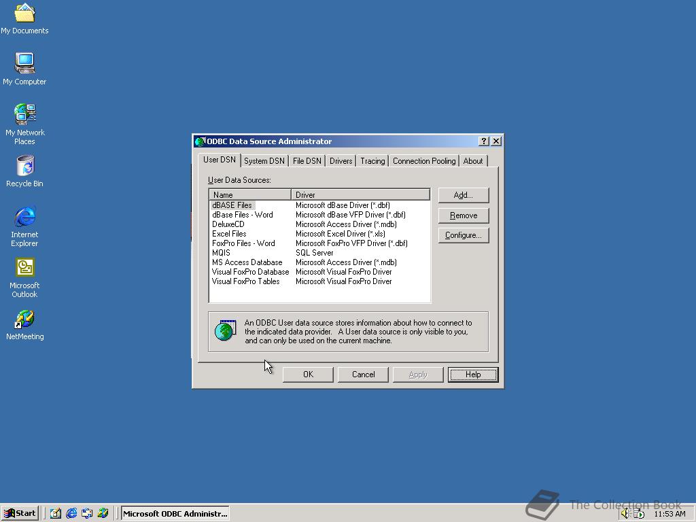Click the volume speaker tray icon
The image size is (696, 522).
click(625, 514)
